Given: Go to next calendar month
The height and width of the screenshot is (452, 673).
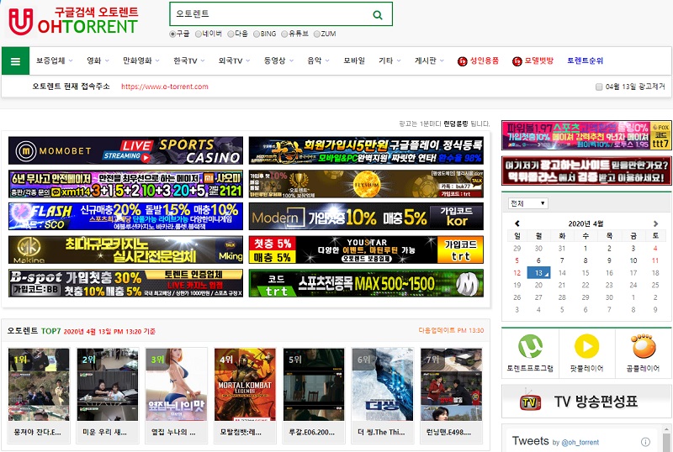Looking at the screenshot, I should [655, 223].
